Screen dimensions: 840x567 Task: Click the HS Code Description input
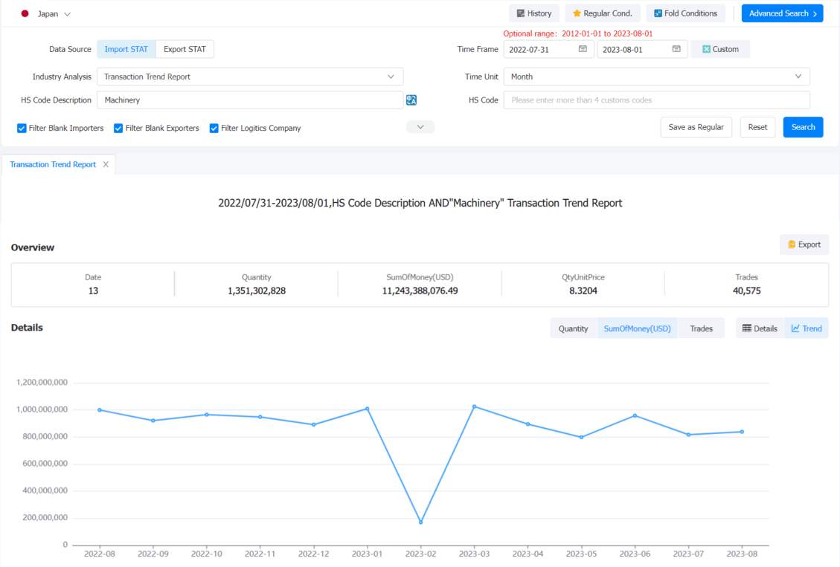[250, 100]
